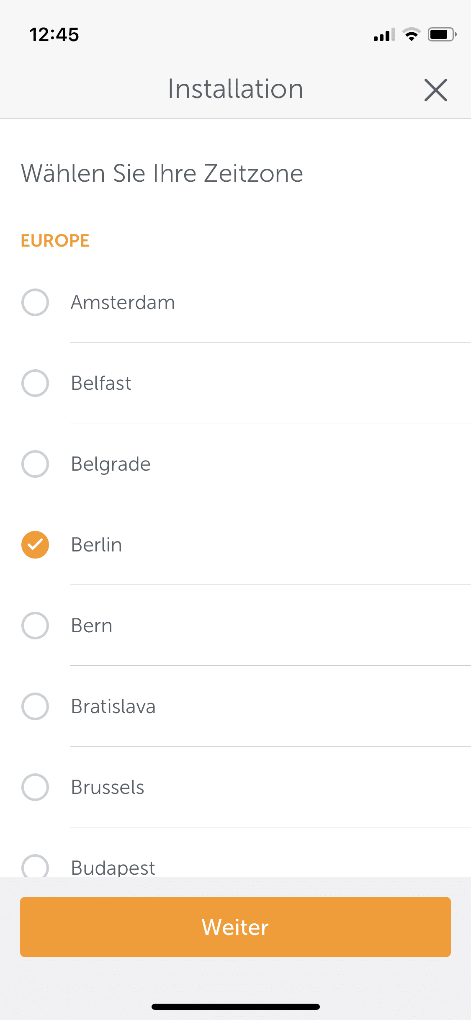Image resolution: width=471 pixels, height=1020 pixels.
Task: Select the Budapest radio button
Action: 35,866
